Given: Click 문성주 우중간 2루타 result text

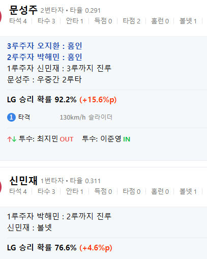Looking at the screenshot, I should pos(44,79).
